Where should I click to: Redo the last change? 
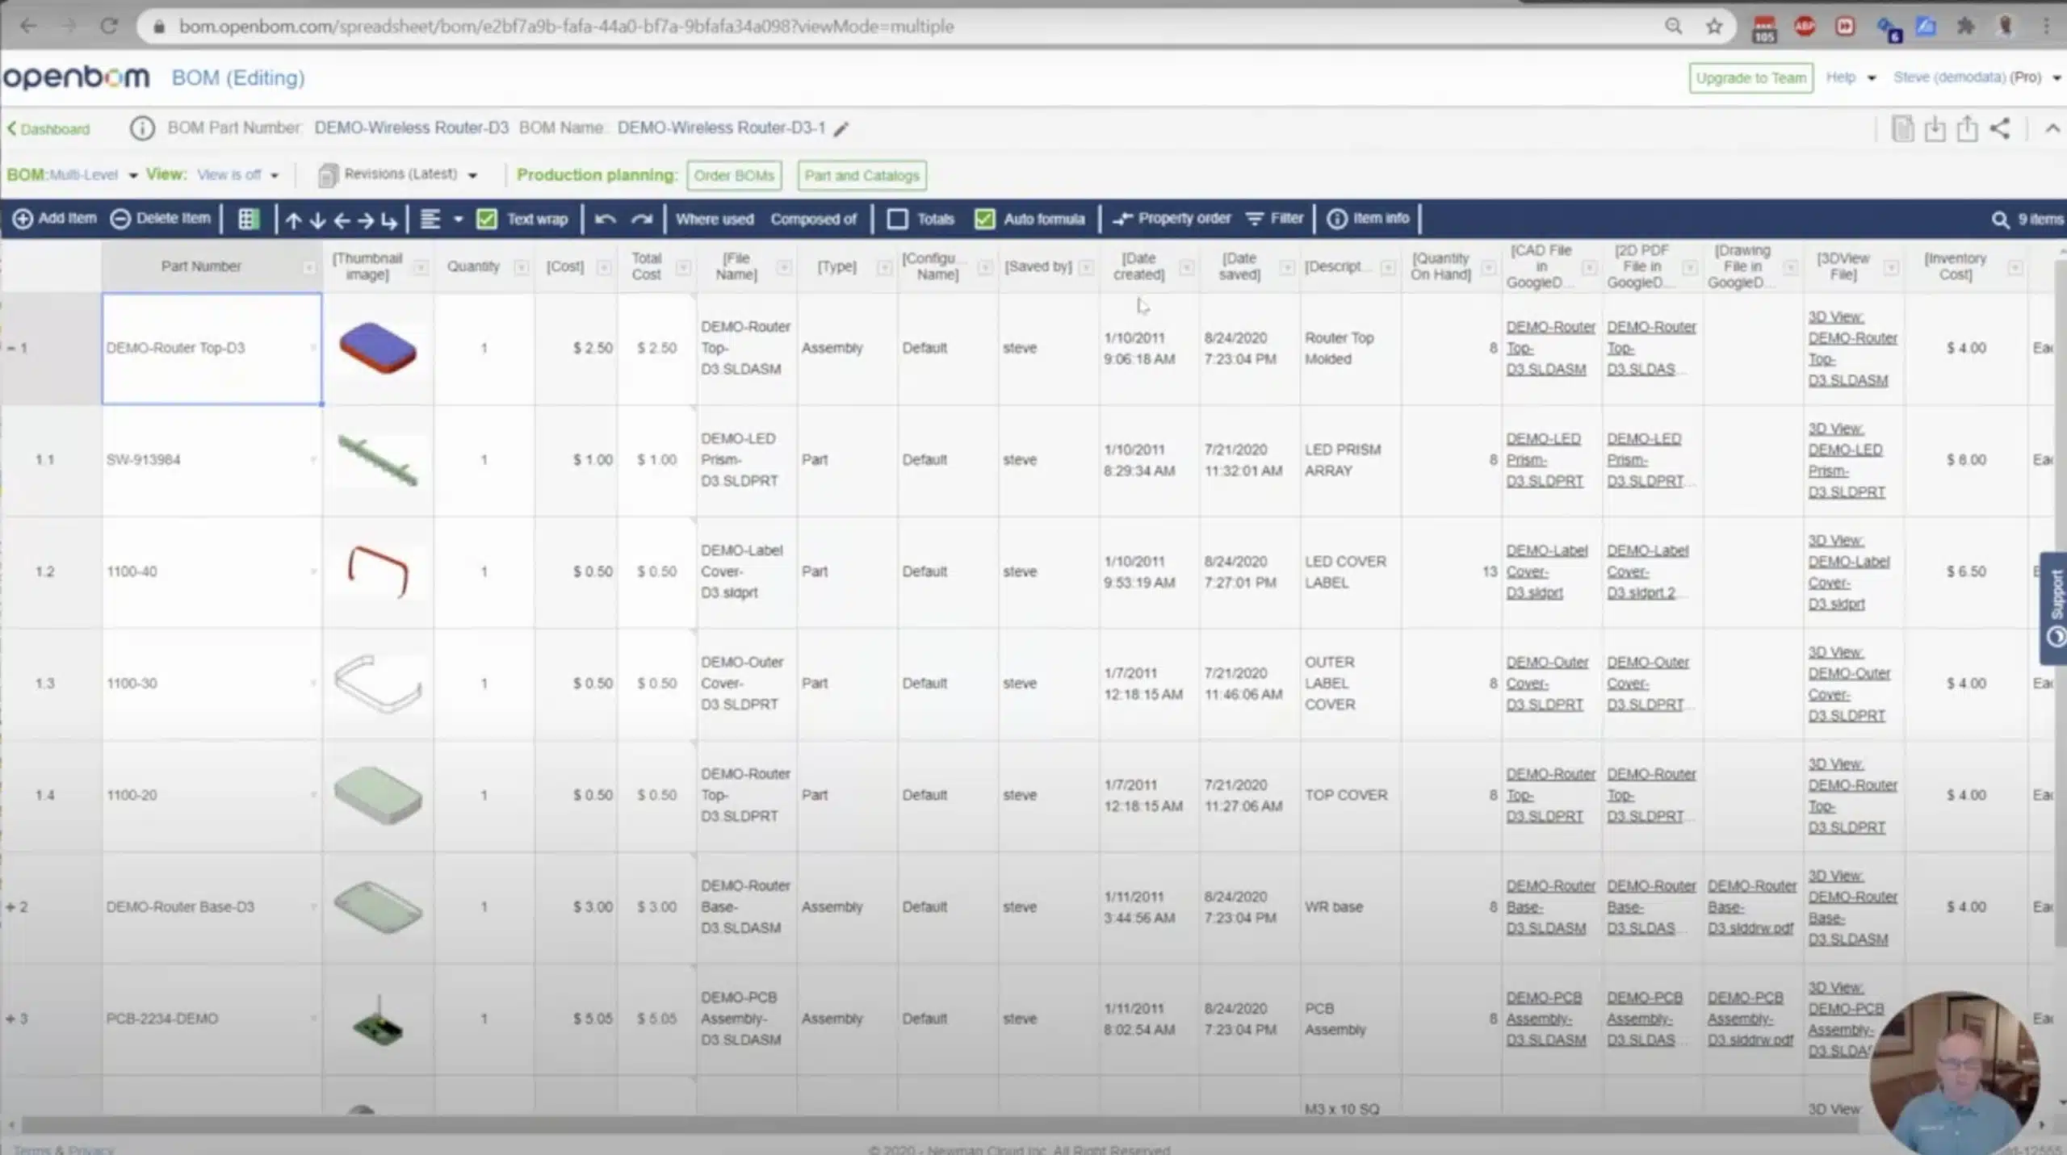[x=642, y=219]
